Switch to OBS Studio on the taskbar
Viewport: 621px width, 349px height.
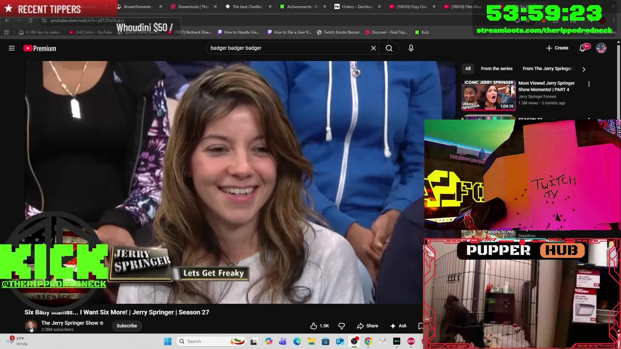pyautogui.click(x=354, y=341)
